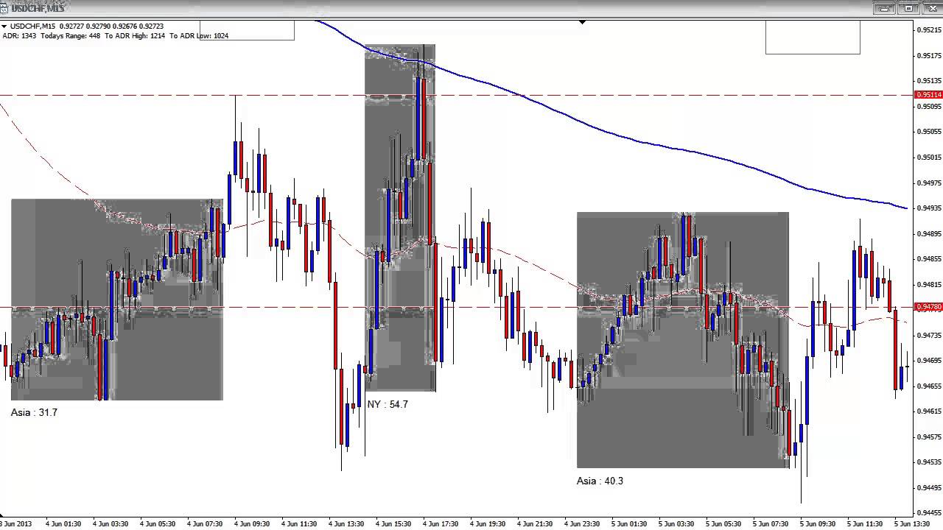Click the 0.94975 price scale label
Screen dimensions: 943x530
coord(930,183)
